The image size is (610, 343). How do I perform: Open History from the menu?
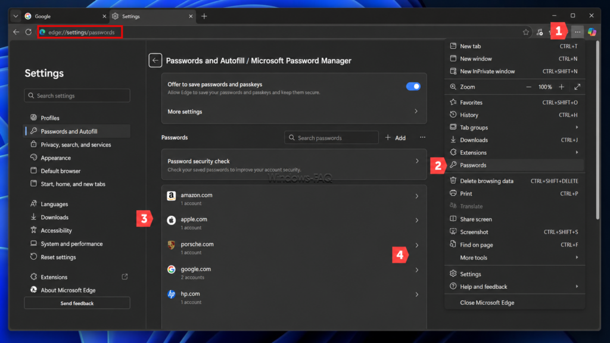coord(514,115)
